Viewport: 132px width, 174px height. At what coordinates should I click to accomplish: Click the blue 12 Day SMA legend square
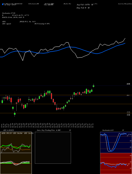3,4
